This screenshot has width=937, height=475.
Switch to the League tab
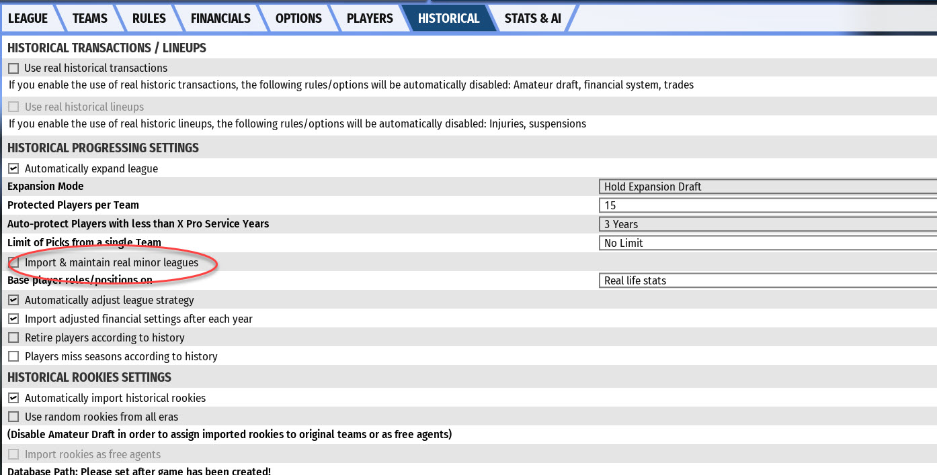tap(28, 18)
